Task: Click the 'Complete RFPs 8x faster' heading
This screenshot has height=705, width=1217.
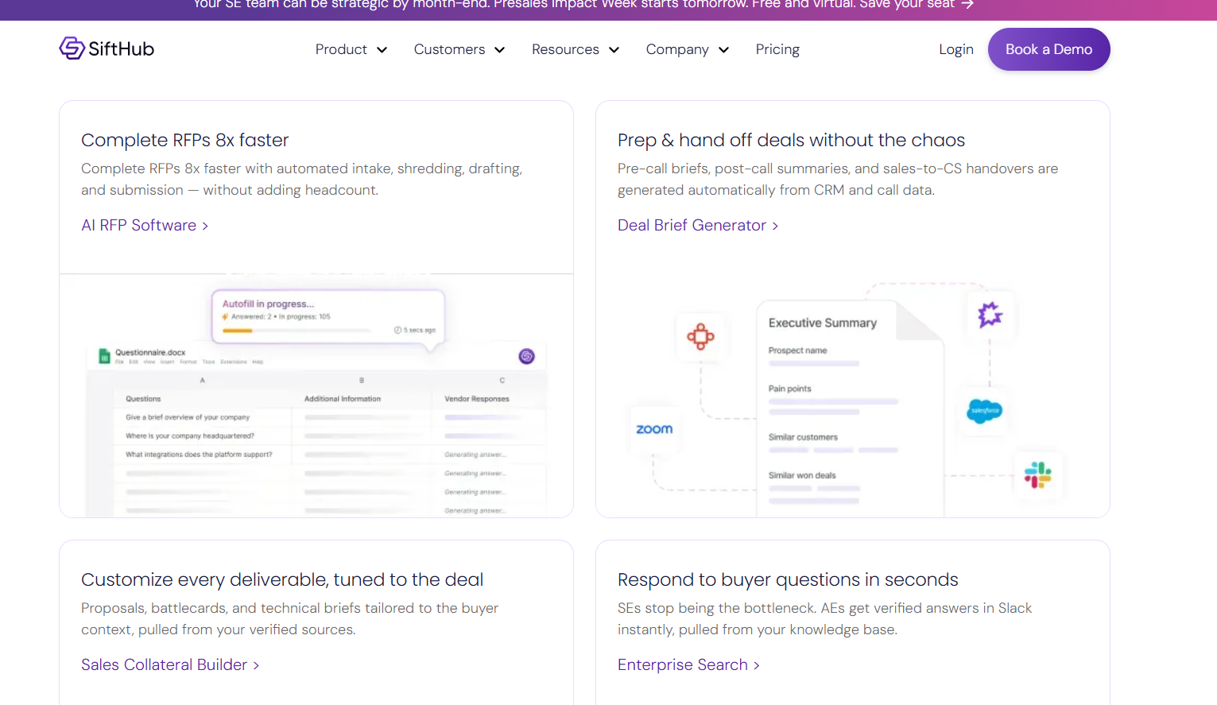Action: [x=184, y=141]
